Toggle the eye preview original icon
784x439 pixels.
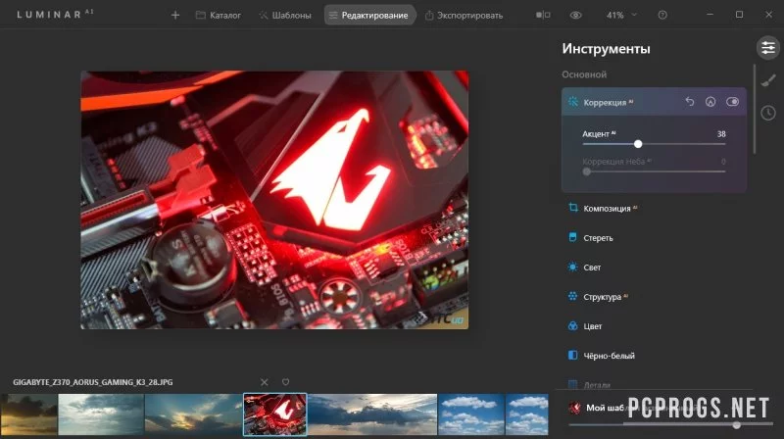point(575,15)
